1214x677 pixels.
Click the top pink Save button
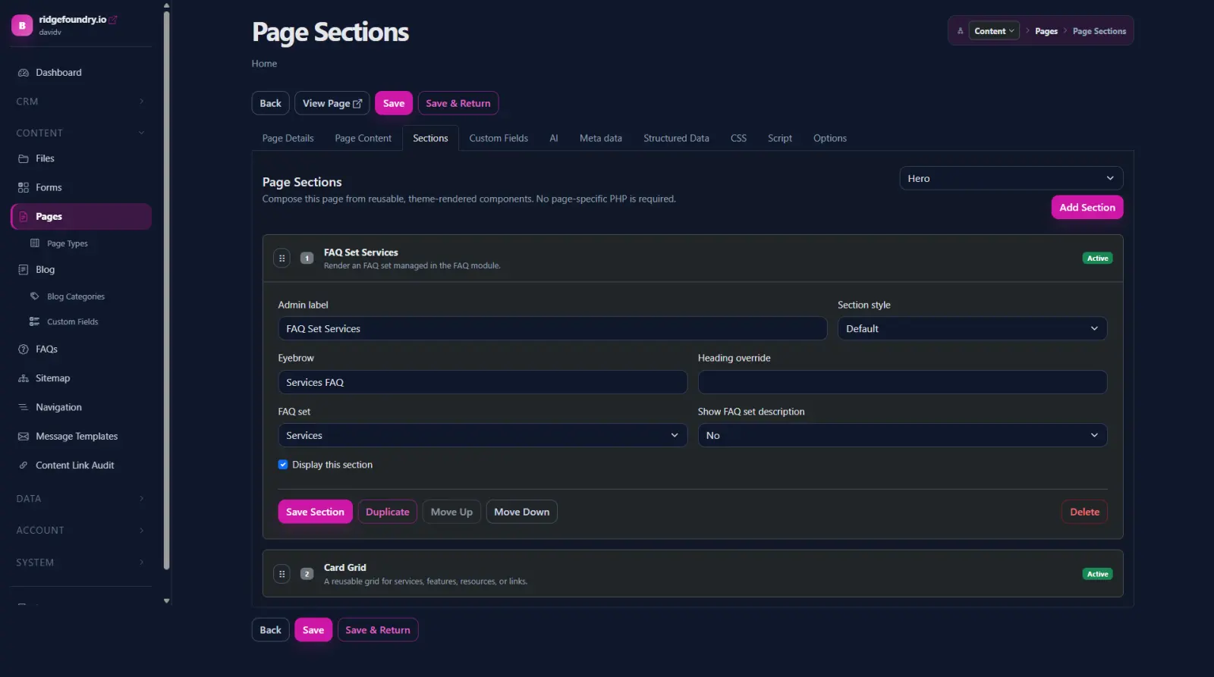[394, 103]
